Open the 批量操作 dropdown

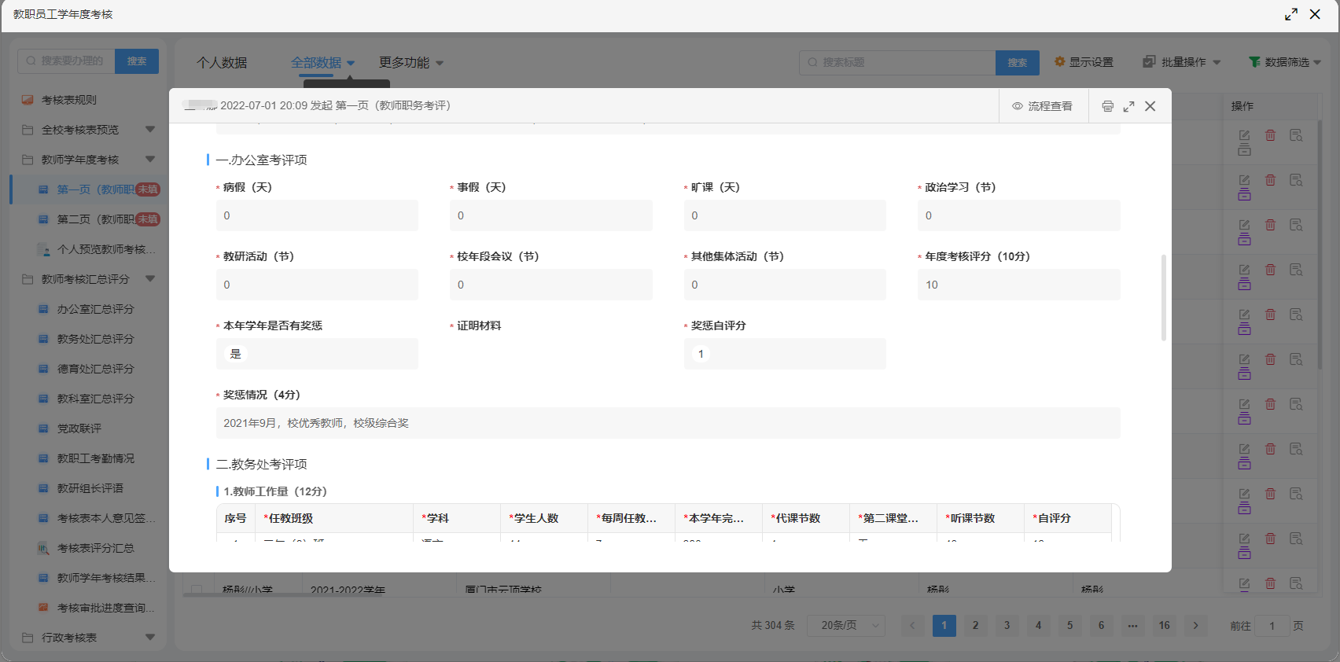1182,62
